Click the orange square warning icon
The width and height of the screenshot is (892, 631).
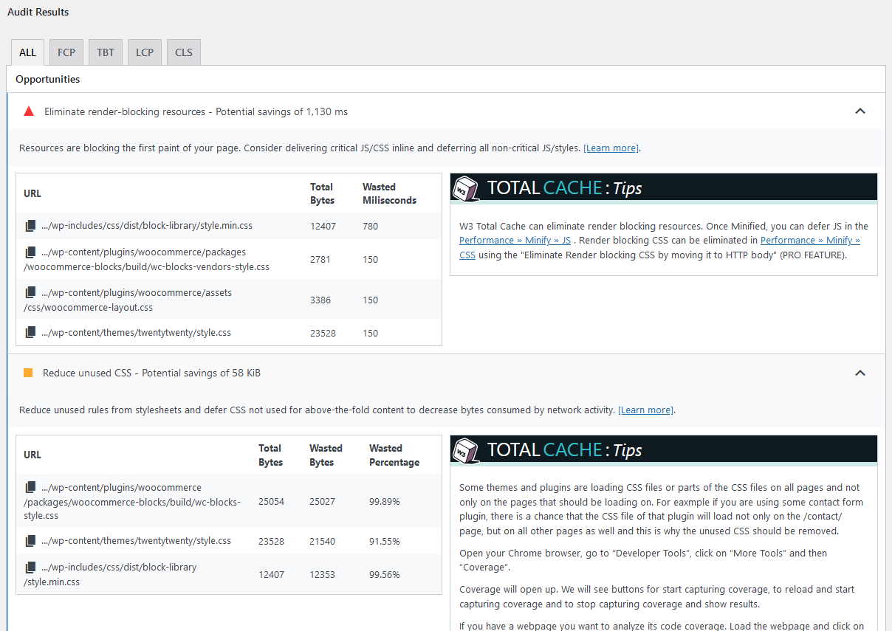click(x=28, y=373)
